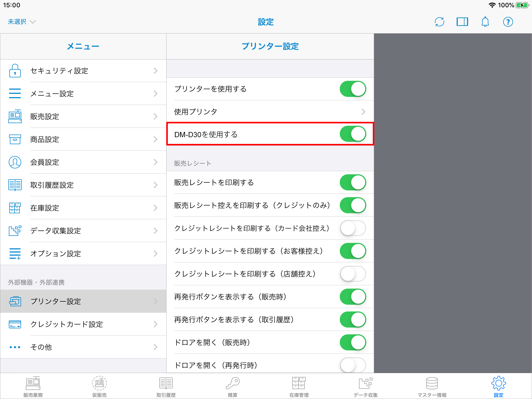Click the Wi-Fi status icon
Image resolution: width=532 pixels, height=399 pixels.
pyautogui.click(x=492, y=5)
